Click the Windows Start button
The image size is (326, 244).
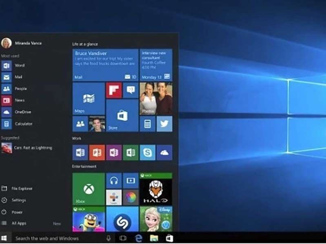coord(4,238)
